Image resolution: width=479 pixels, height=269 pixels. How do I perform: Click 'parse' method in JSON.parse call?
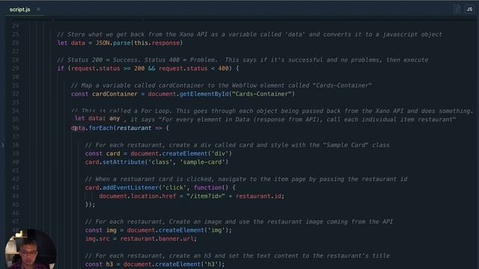(122, 43)
